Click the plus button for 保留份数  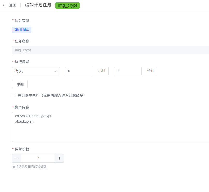(x=59, y=158)
